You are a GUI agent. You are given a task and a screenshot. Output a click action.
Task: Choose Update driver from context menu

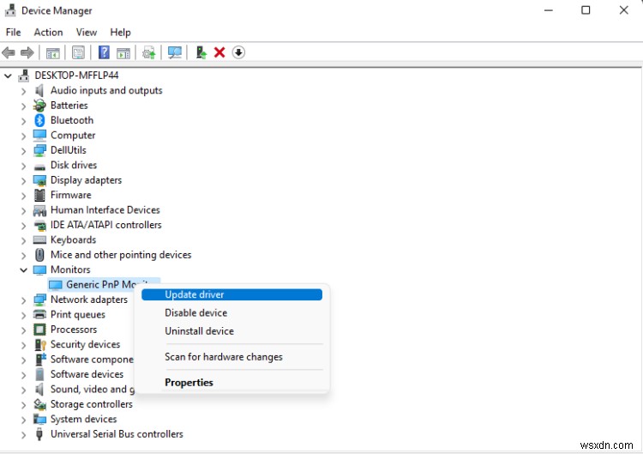coord(231,294)
